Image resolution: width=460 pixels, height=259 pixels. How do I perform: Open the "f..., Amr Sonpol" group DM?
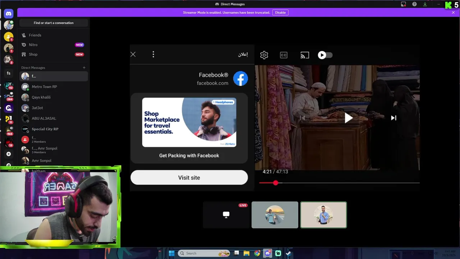tap(54, 150)
